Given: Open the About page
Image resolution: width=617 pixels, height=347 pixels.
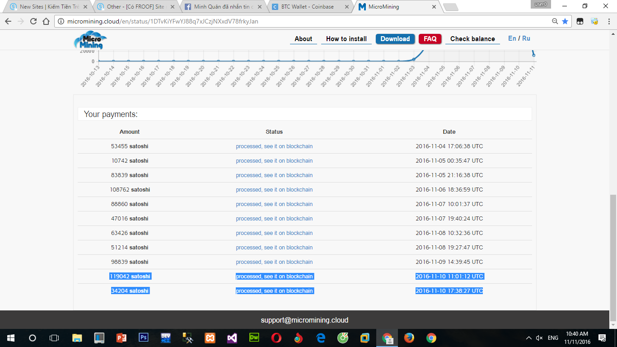Looking at the screenshot, I should click(x=304, y=39).
